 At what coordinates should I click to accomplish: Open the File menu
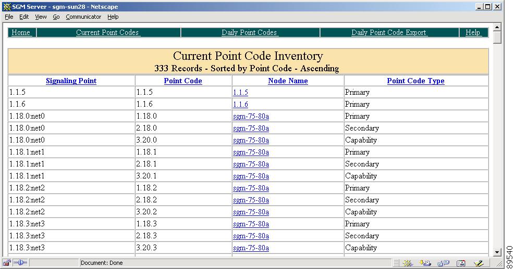tap(9, 17)
